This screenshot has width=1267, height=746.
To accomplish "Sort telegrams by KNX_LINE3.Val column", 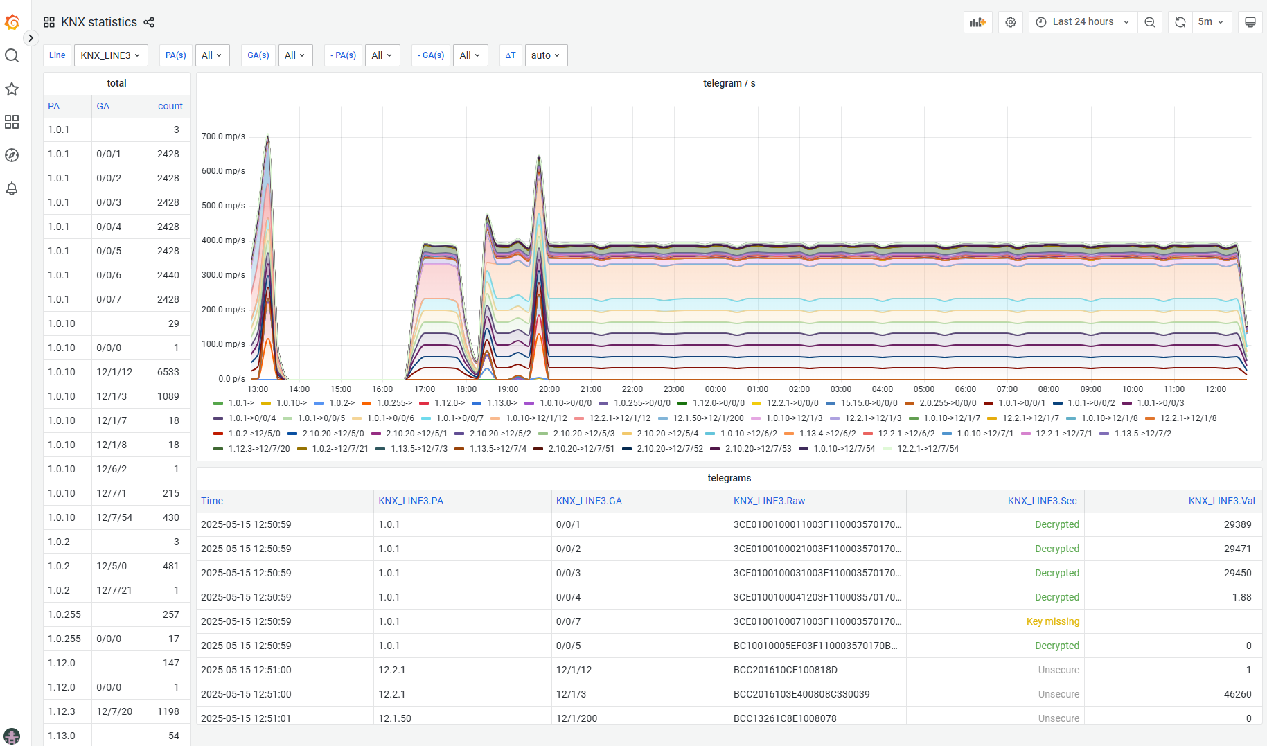I will coord(1222,501).
